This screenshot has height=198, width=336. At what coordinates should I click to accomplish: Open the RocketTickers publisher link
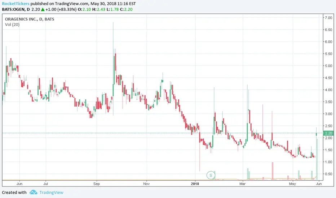point(16,4)
